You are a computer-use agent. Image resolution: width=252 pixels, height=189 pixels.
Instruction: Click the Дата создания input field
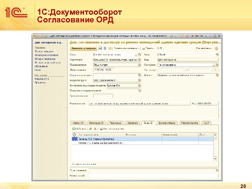click(x=104, y=70)
